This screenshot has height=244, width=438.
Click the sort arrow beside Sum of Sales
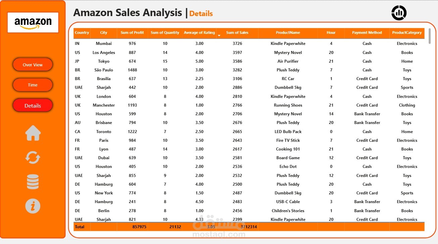[219, 35]
